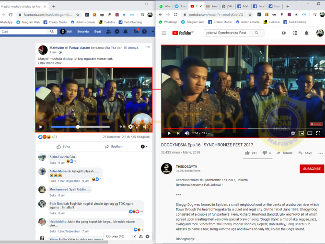The width and height of the screenshot is (325, 244).
Task: Open Fact-Checking bookmark in right window
Action: 295,22
